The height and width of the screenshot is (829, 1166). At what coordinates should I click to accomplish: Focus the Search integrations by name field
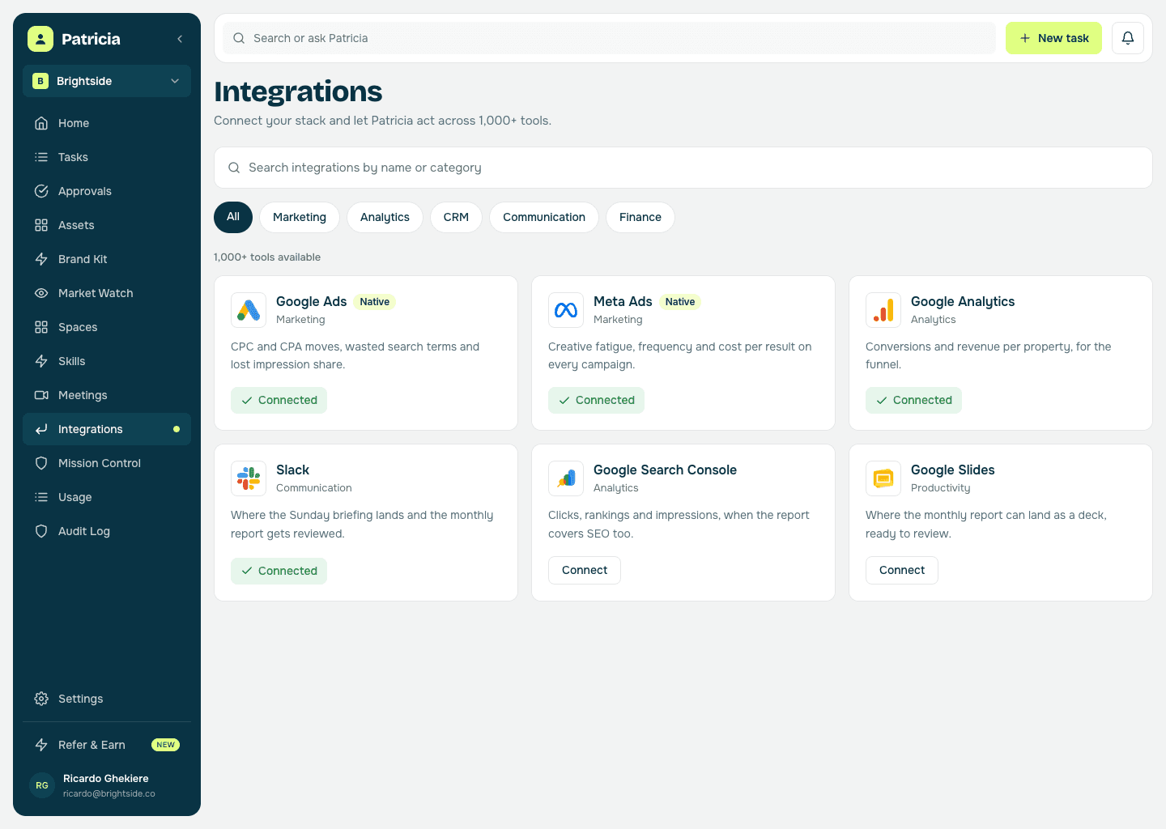tap(683, 168)
